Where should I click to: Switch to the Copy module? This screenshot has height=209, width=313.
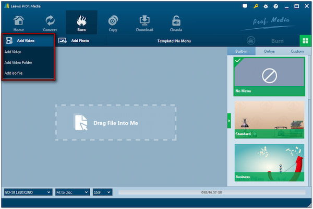click(113, 22)
